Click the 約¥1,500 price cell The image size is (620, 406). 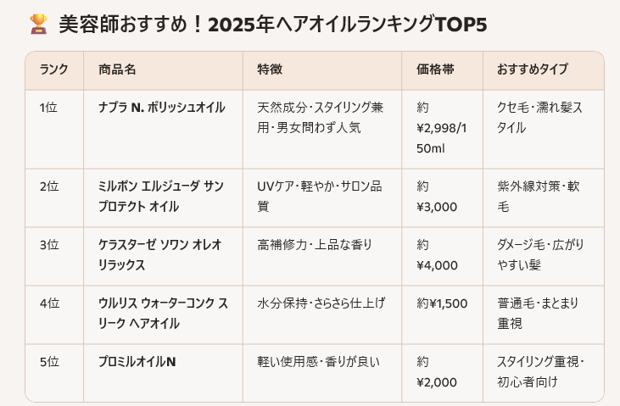[x=439, y=303]
